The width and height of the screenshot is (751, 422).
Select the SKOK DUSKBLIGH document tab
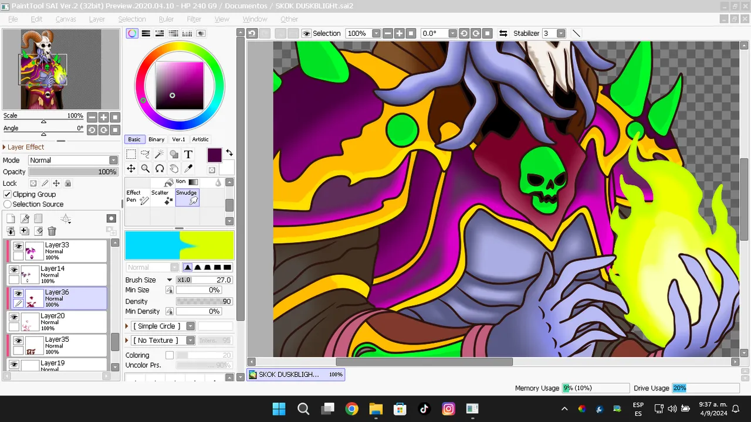click(x=296, y=375)
